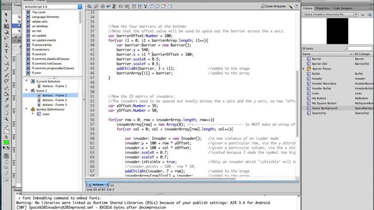Click the Show/Hide toolbox icon
The width and height of the screenshot is (374, 210).
click(x=170, y=6)
